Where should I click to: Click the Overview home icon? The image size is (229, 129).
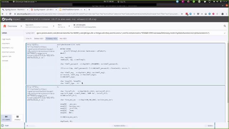tap(5, 26)
